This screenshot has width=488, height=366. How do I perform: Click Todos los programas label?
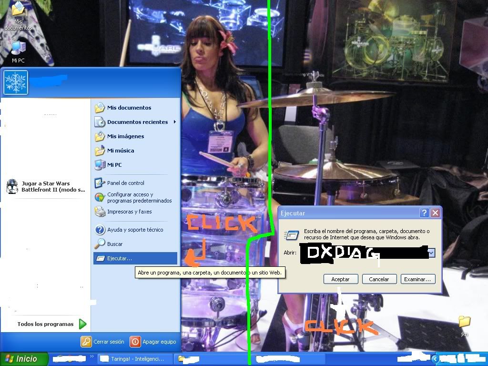(45, 324)
